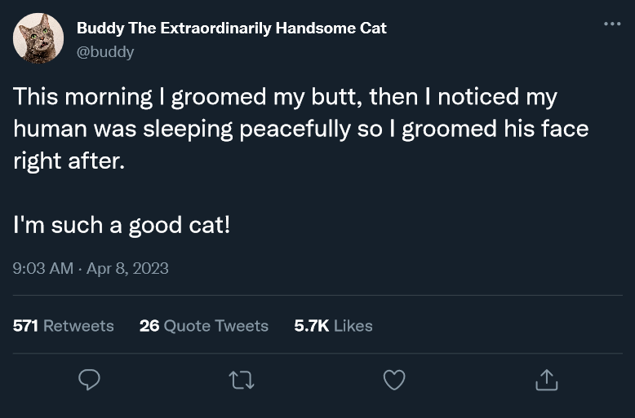This screenshot has height=418, width=635.
Task: Open the 9:03 AM timestamp link
Action: pyautogui.click(x=42, y=268)
